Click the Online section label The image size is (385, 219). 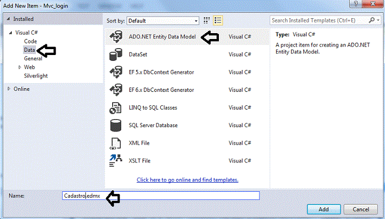tap(21, 89)
